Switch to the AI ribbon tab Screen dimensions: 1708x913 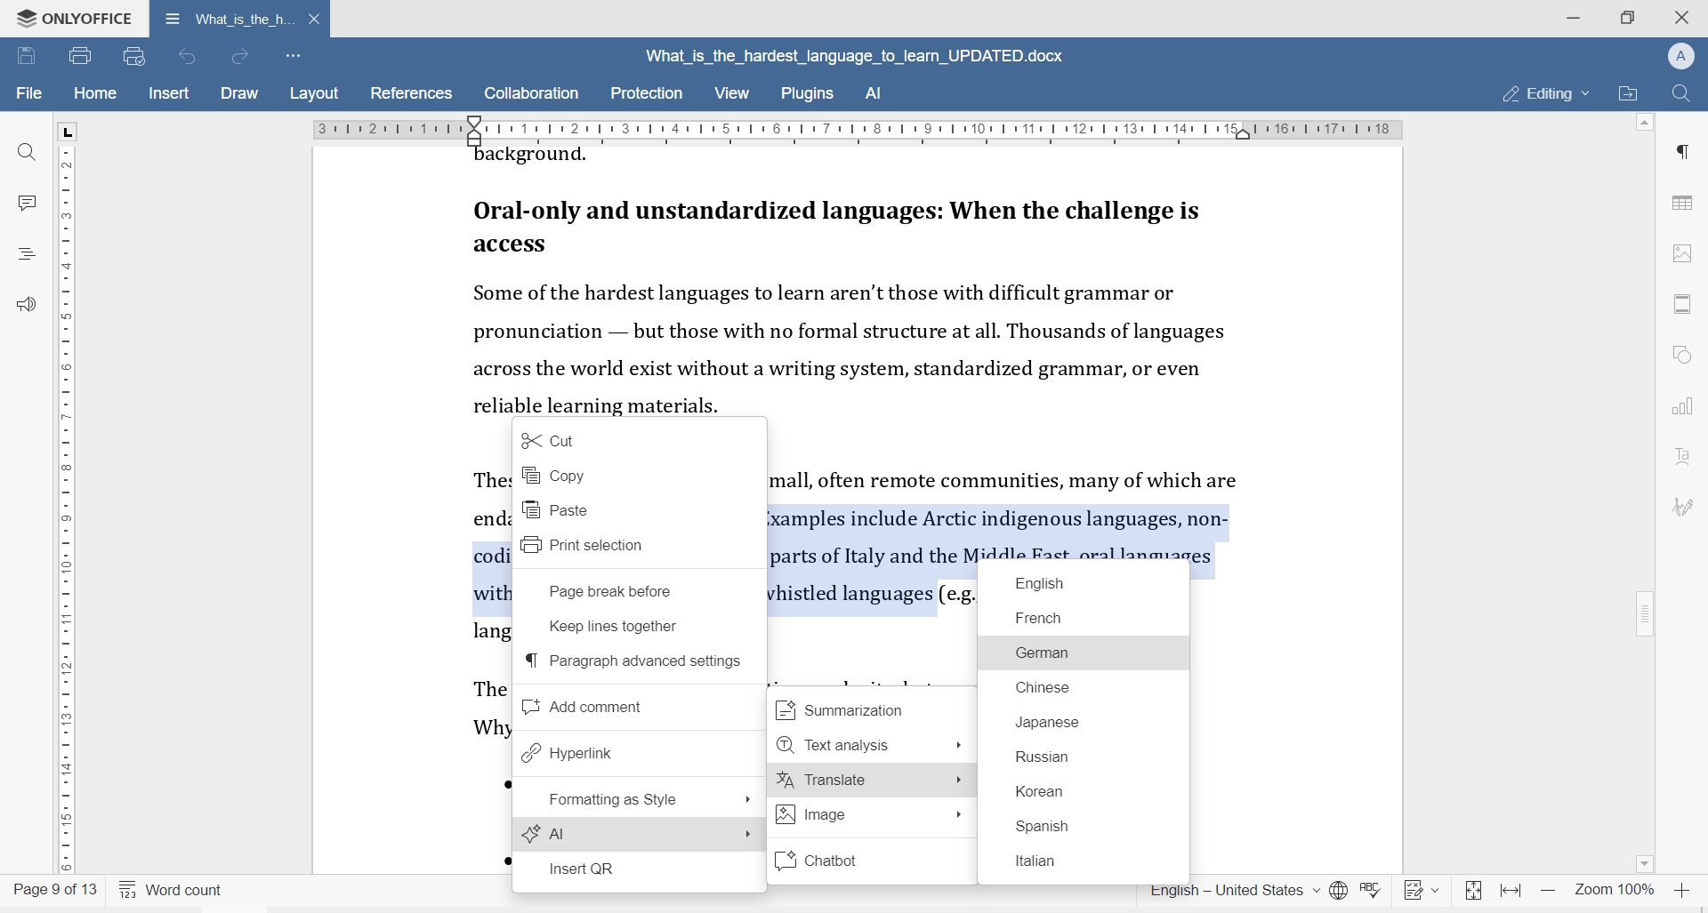click(874, 93)
